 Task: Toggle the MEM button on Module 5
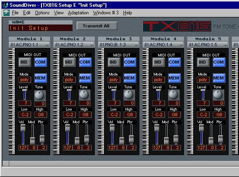pos(219,78)
